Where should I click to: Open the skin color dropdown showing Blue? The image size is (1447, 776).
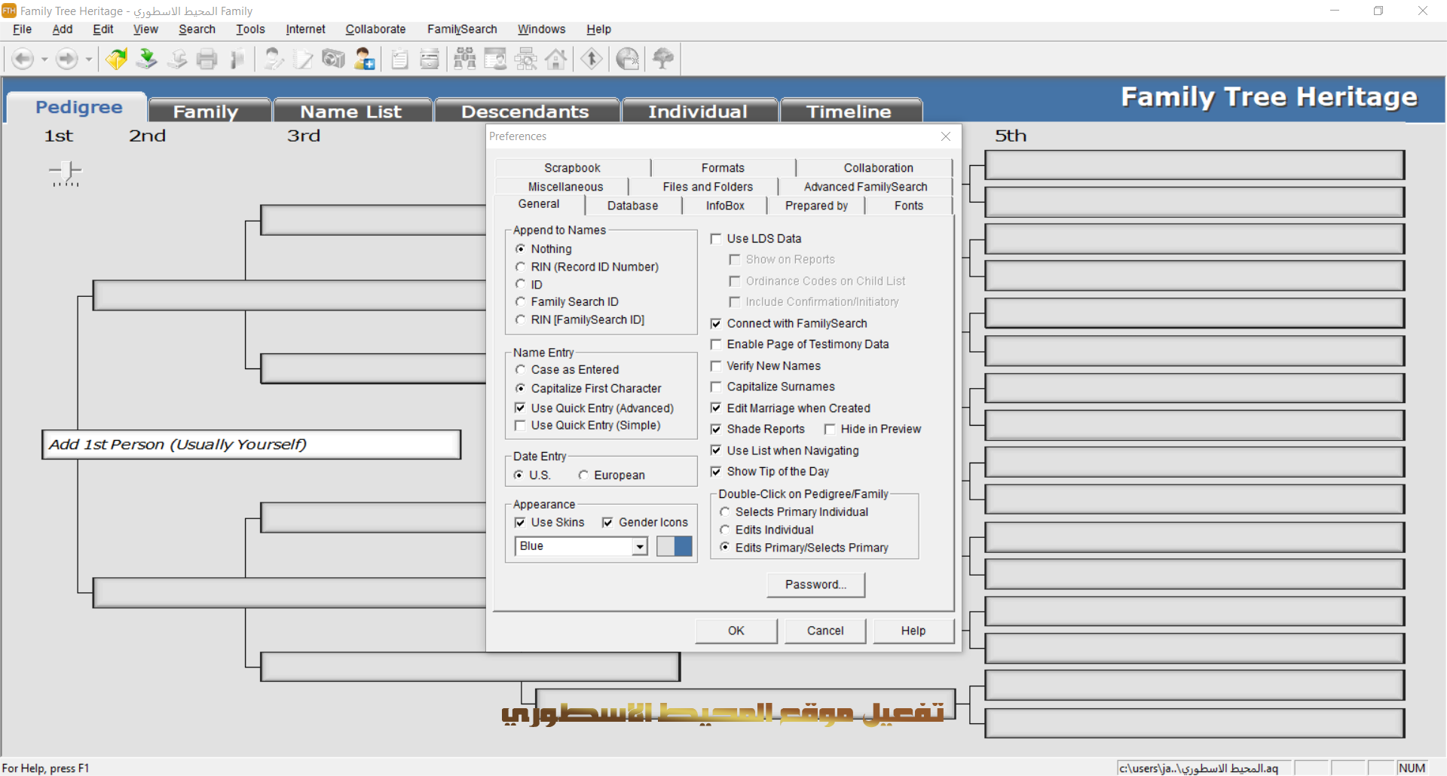(x=639, y=546)
